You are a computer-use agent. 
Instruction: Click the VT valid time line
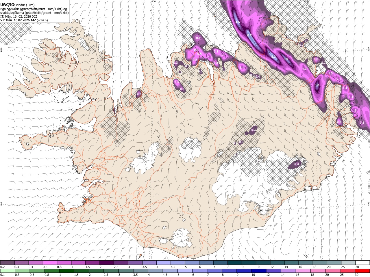pyautogui.click(x=24, y=20)
